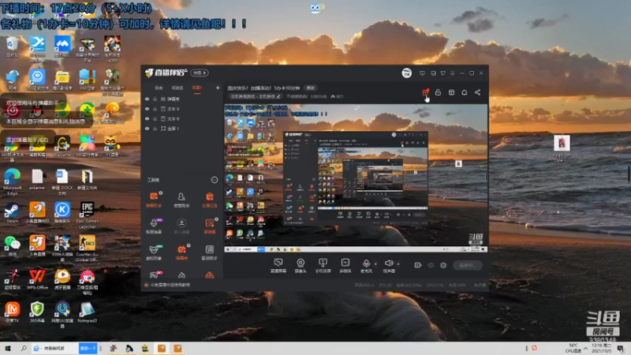Hide the 文本 8 source layer
Viewport: 631px width, 355px height.
[147, 119]
